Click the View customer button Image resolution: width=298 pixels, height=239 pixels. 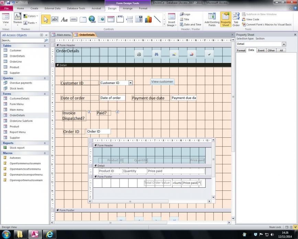click(x=162, y=82)
